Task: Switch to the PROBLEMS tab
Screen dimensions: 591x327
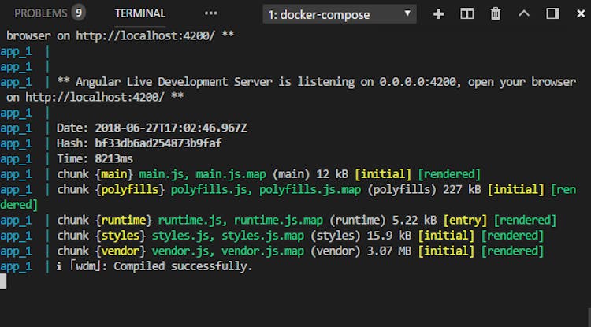Action: click(x=41, y=13)
